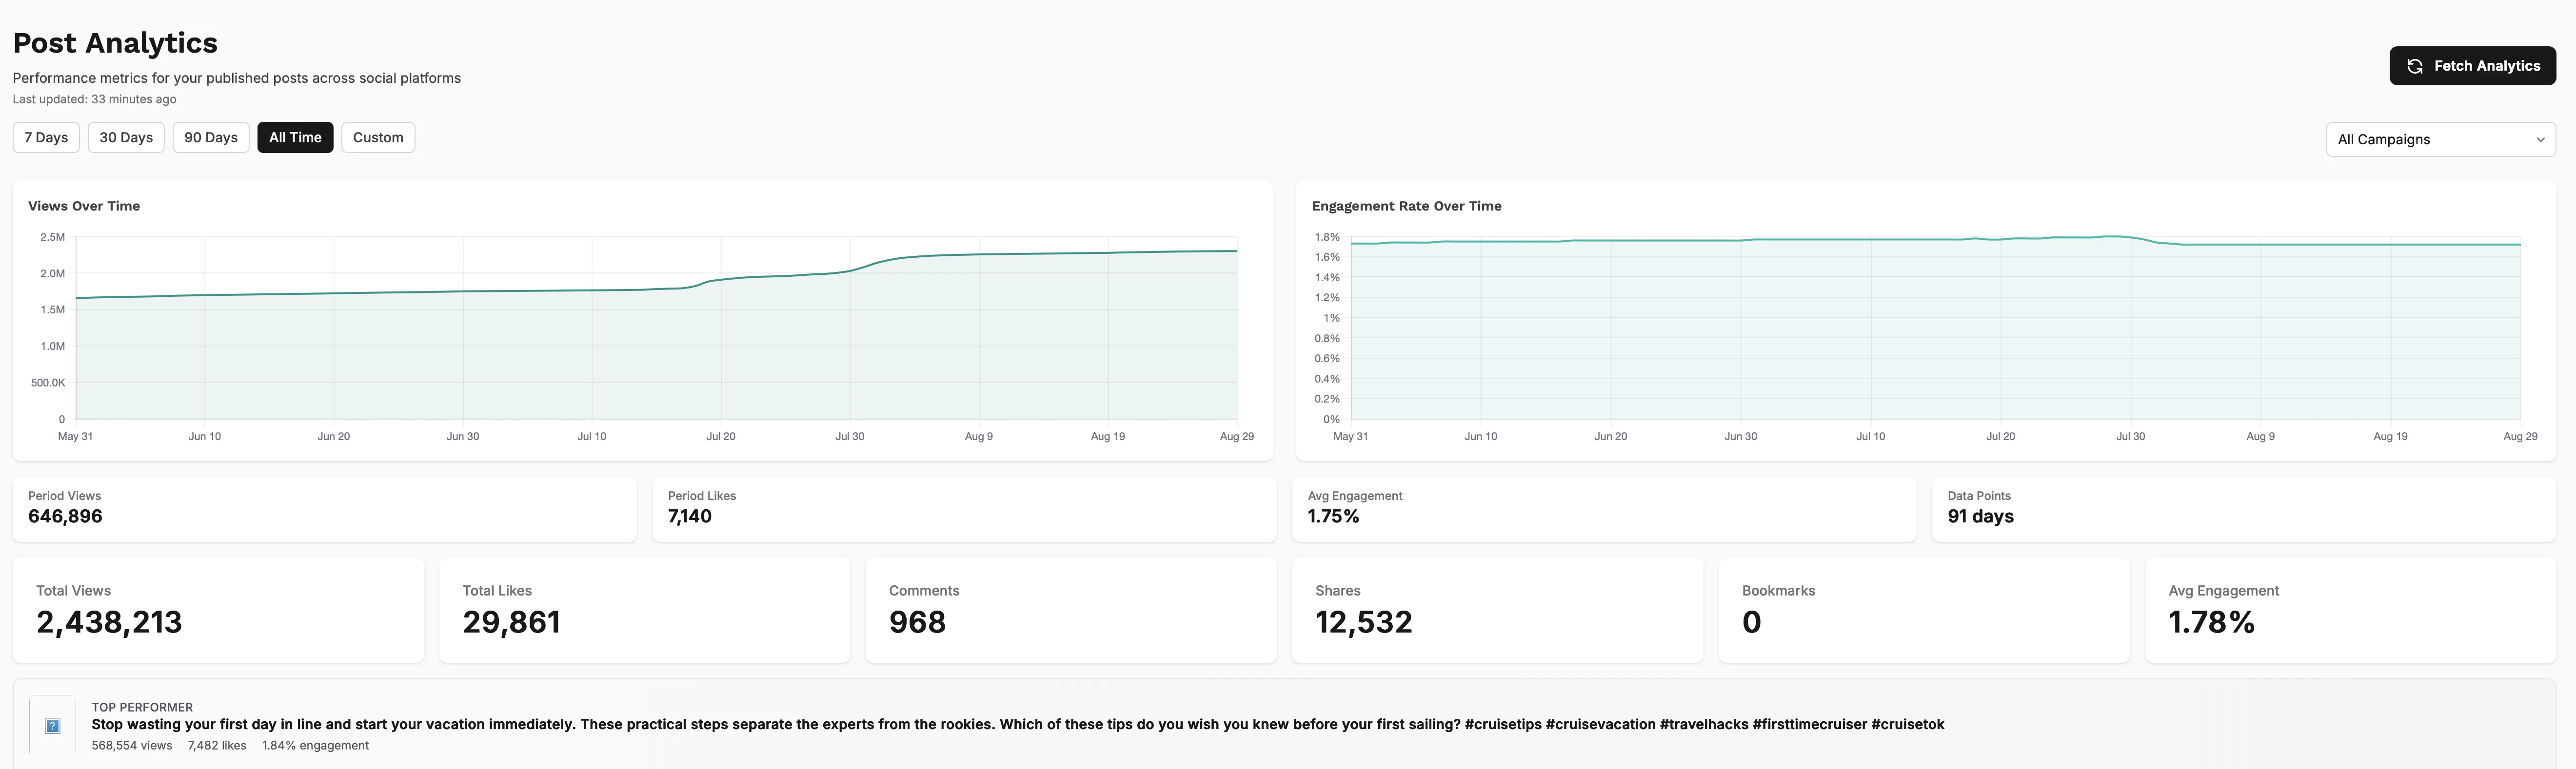Click the TOP PERFORMER label
The height and width of the screenshot is (769, 2576).
tap(142, 707)
